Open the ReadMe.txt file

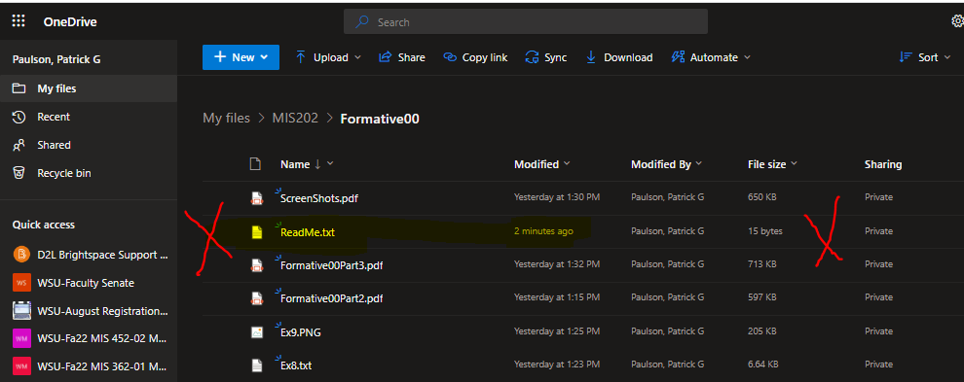[308, 232]
